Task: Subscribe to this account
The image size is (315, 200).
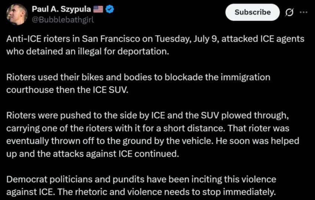Action: (x=252, y=12)
